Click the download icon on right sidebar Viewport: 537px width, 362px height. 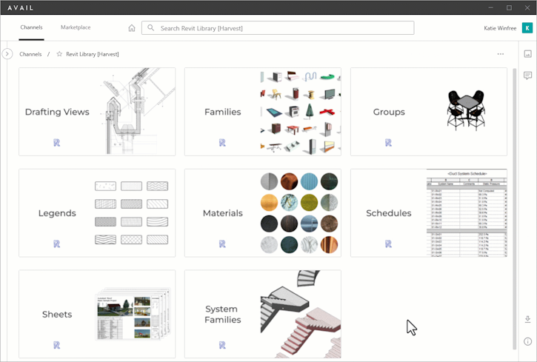(x=528, y=319)
